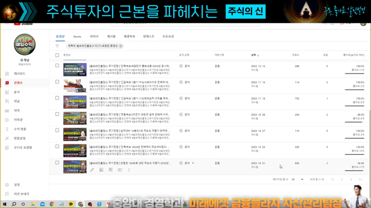This screenshot has width=371, height=208.
Task: Remove the title filter chip with X
Action: point(120,46)
